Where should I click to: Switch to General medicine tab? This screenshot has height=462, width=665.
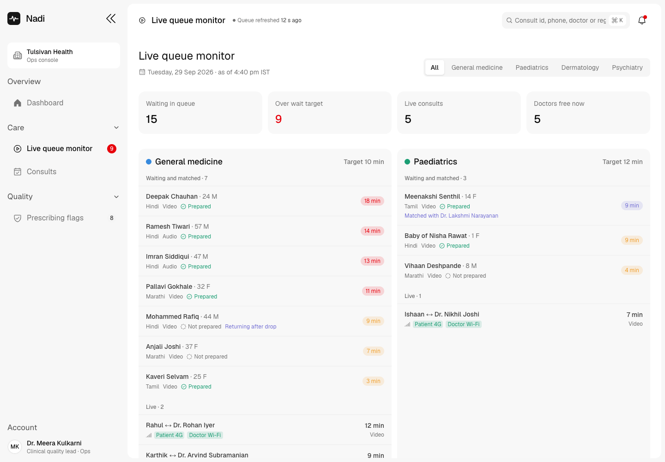click(x=477, y=67)
